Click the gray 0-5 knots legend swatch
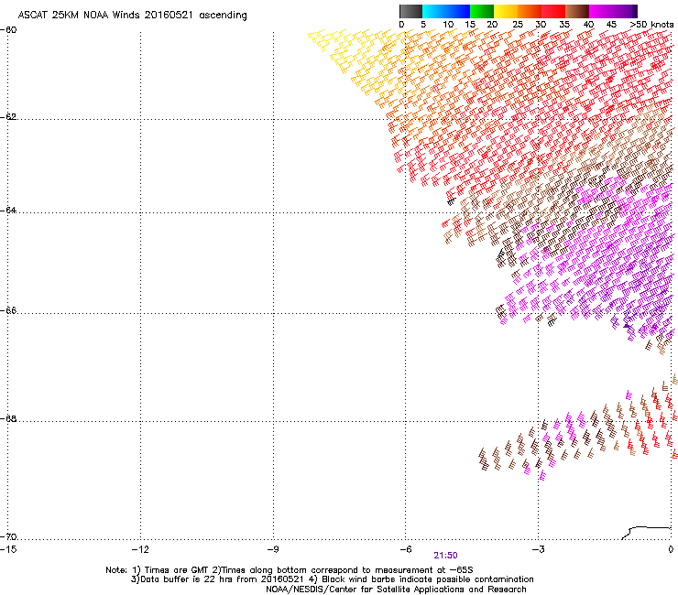The width and height of the screenshot is (678, 595). [x=410, y=11]
